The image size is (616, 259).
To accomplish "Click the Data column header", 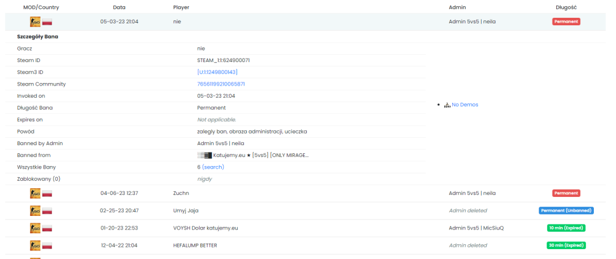I will [119, 7].
